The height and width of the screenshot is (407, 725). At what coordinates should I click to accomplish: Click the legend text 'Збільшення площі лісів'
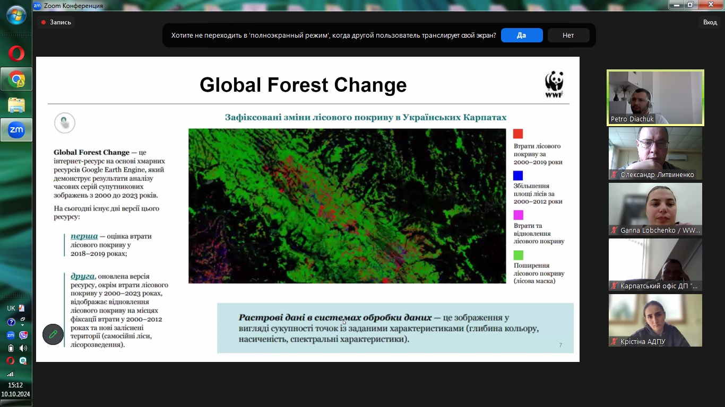pyautogui.click(x=538, y=194)
